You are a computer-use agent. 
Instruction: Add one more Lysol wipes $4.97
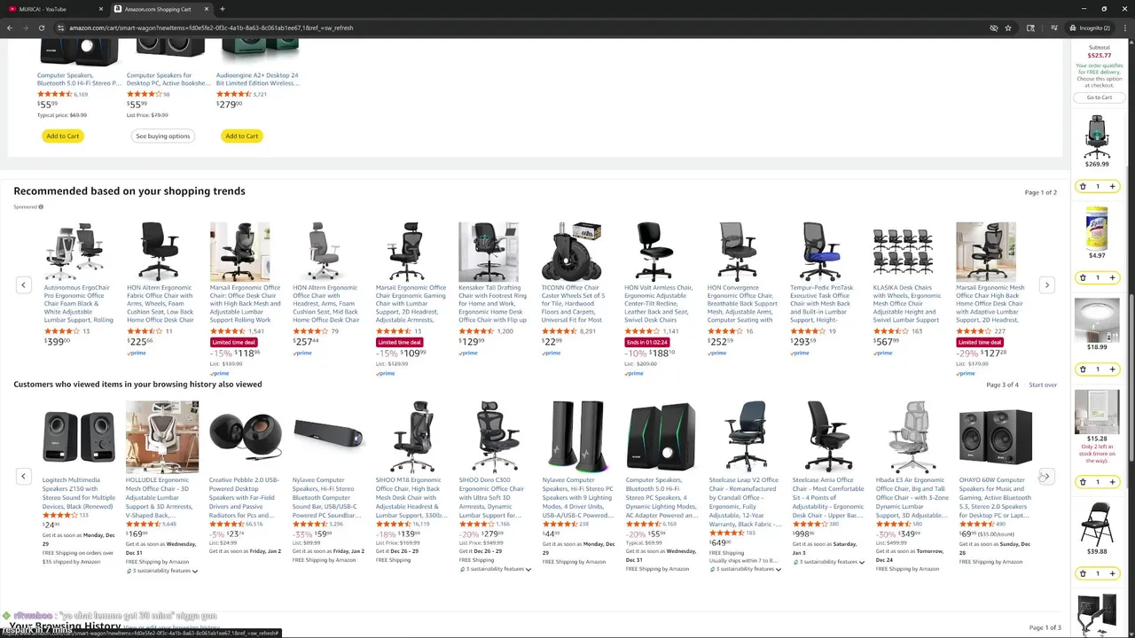(x=1112, y=277)
